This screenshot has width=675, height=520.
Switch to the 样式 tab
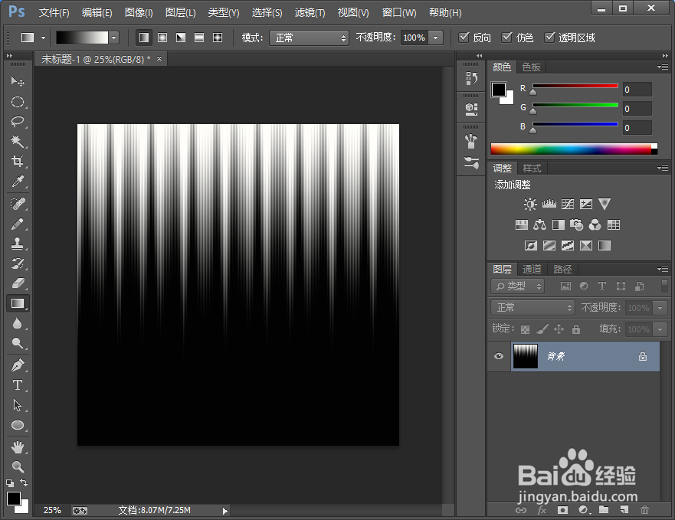click(x=532, y=168)
